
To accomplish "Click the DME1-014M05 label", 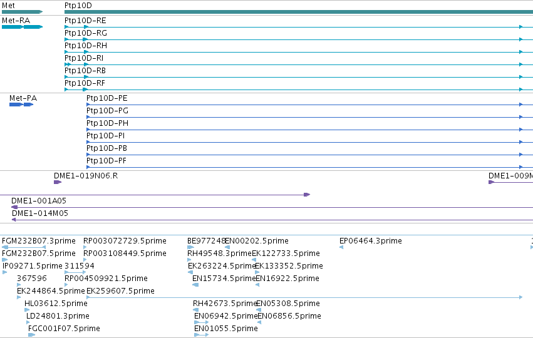I will [x=39, y=213].
